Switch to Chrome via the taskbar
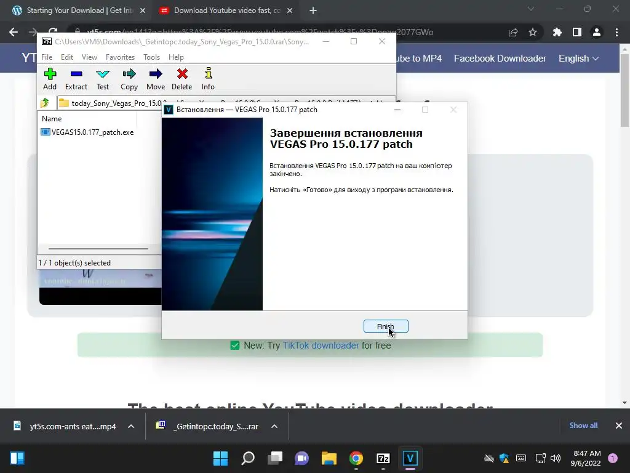 [x=356, y=458]
